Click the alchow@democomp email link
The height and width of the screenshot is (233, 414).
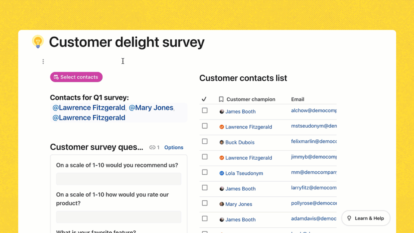point(314,110)
